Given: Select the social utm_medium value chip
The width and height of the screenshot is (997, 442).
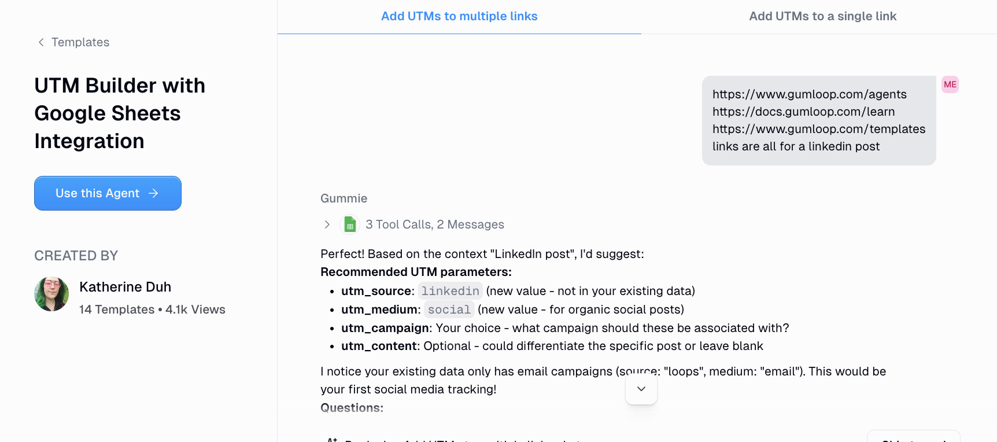Looking at the screenshot, I should (x=449, y=310).
